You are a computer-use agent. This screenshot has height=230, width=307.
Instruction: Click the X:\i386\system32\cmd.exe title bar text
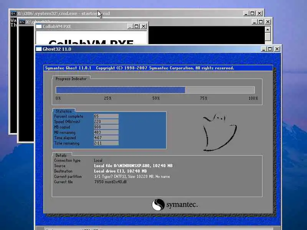[64, 13]
